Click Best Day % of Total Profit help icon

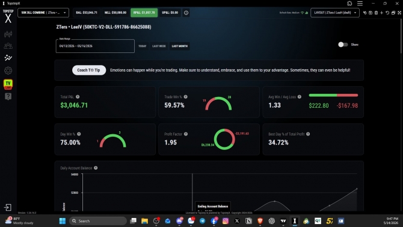tap(308, 134)
